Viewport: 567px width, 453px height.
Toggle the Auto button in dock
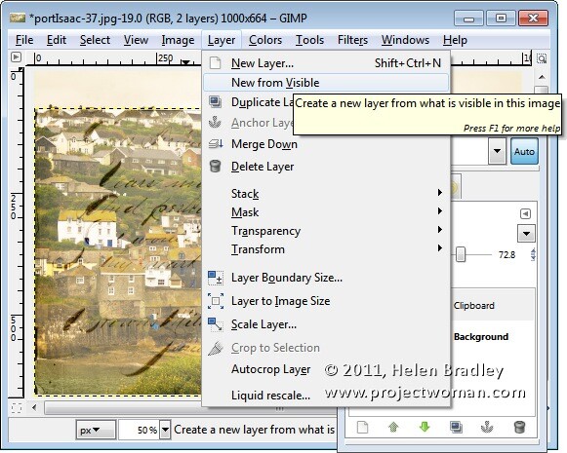coord(524,151)
